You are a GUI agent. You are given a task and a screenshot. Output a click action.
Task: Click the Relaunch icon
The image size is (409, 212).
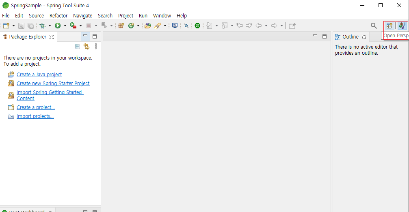point(104,26)
